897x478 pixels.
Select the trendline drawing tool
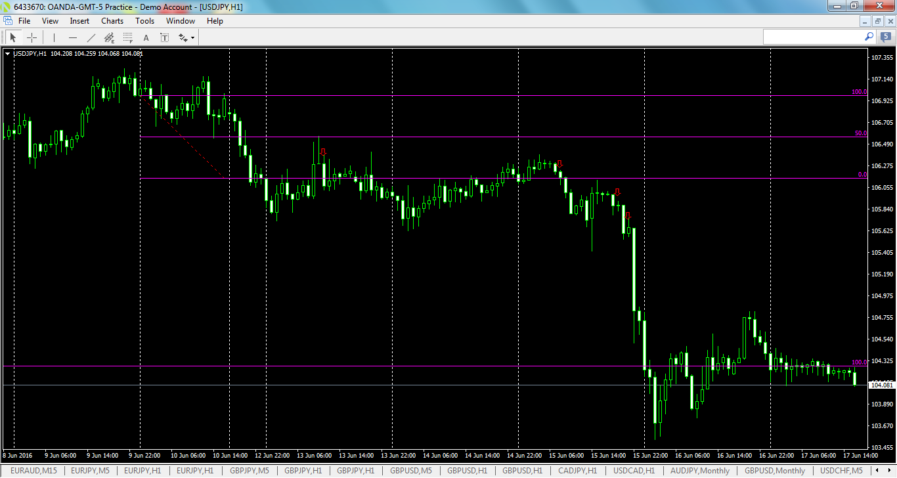91,37
